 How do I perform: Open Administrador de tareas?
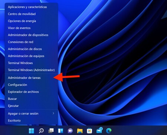(x=31, y=78)
